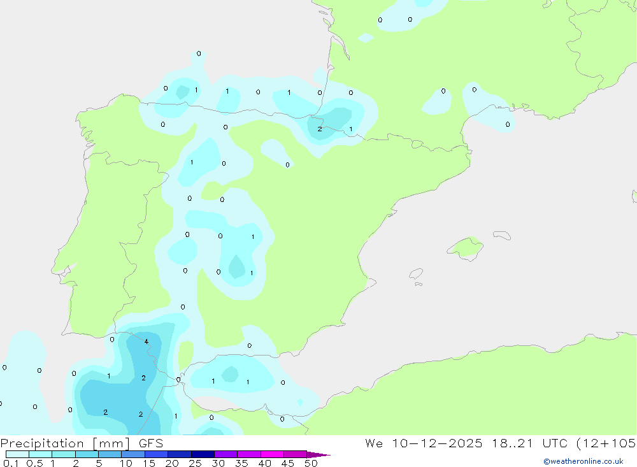This screenshot has height=467, width=637.
Task: Click the legend label '20'
Action: click(x=172, y=463)
